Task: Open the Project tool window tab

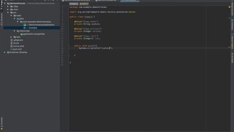Action: (x=1, y=5)
